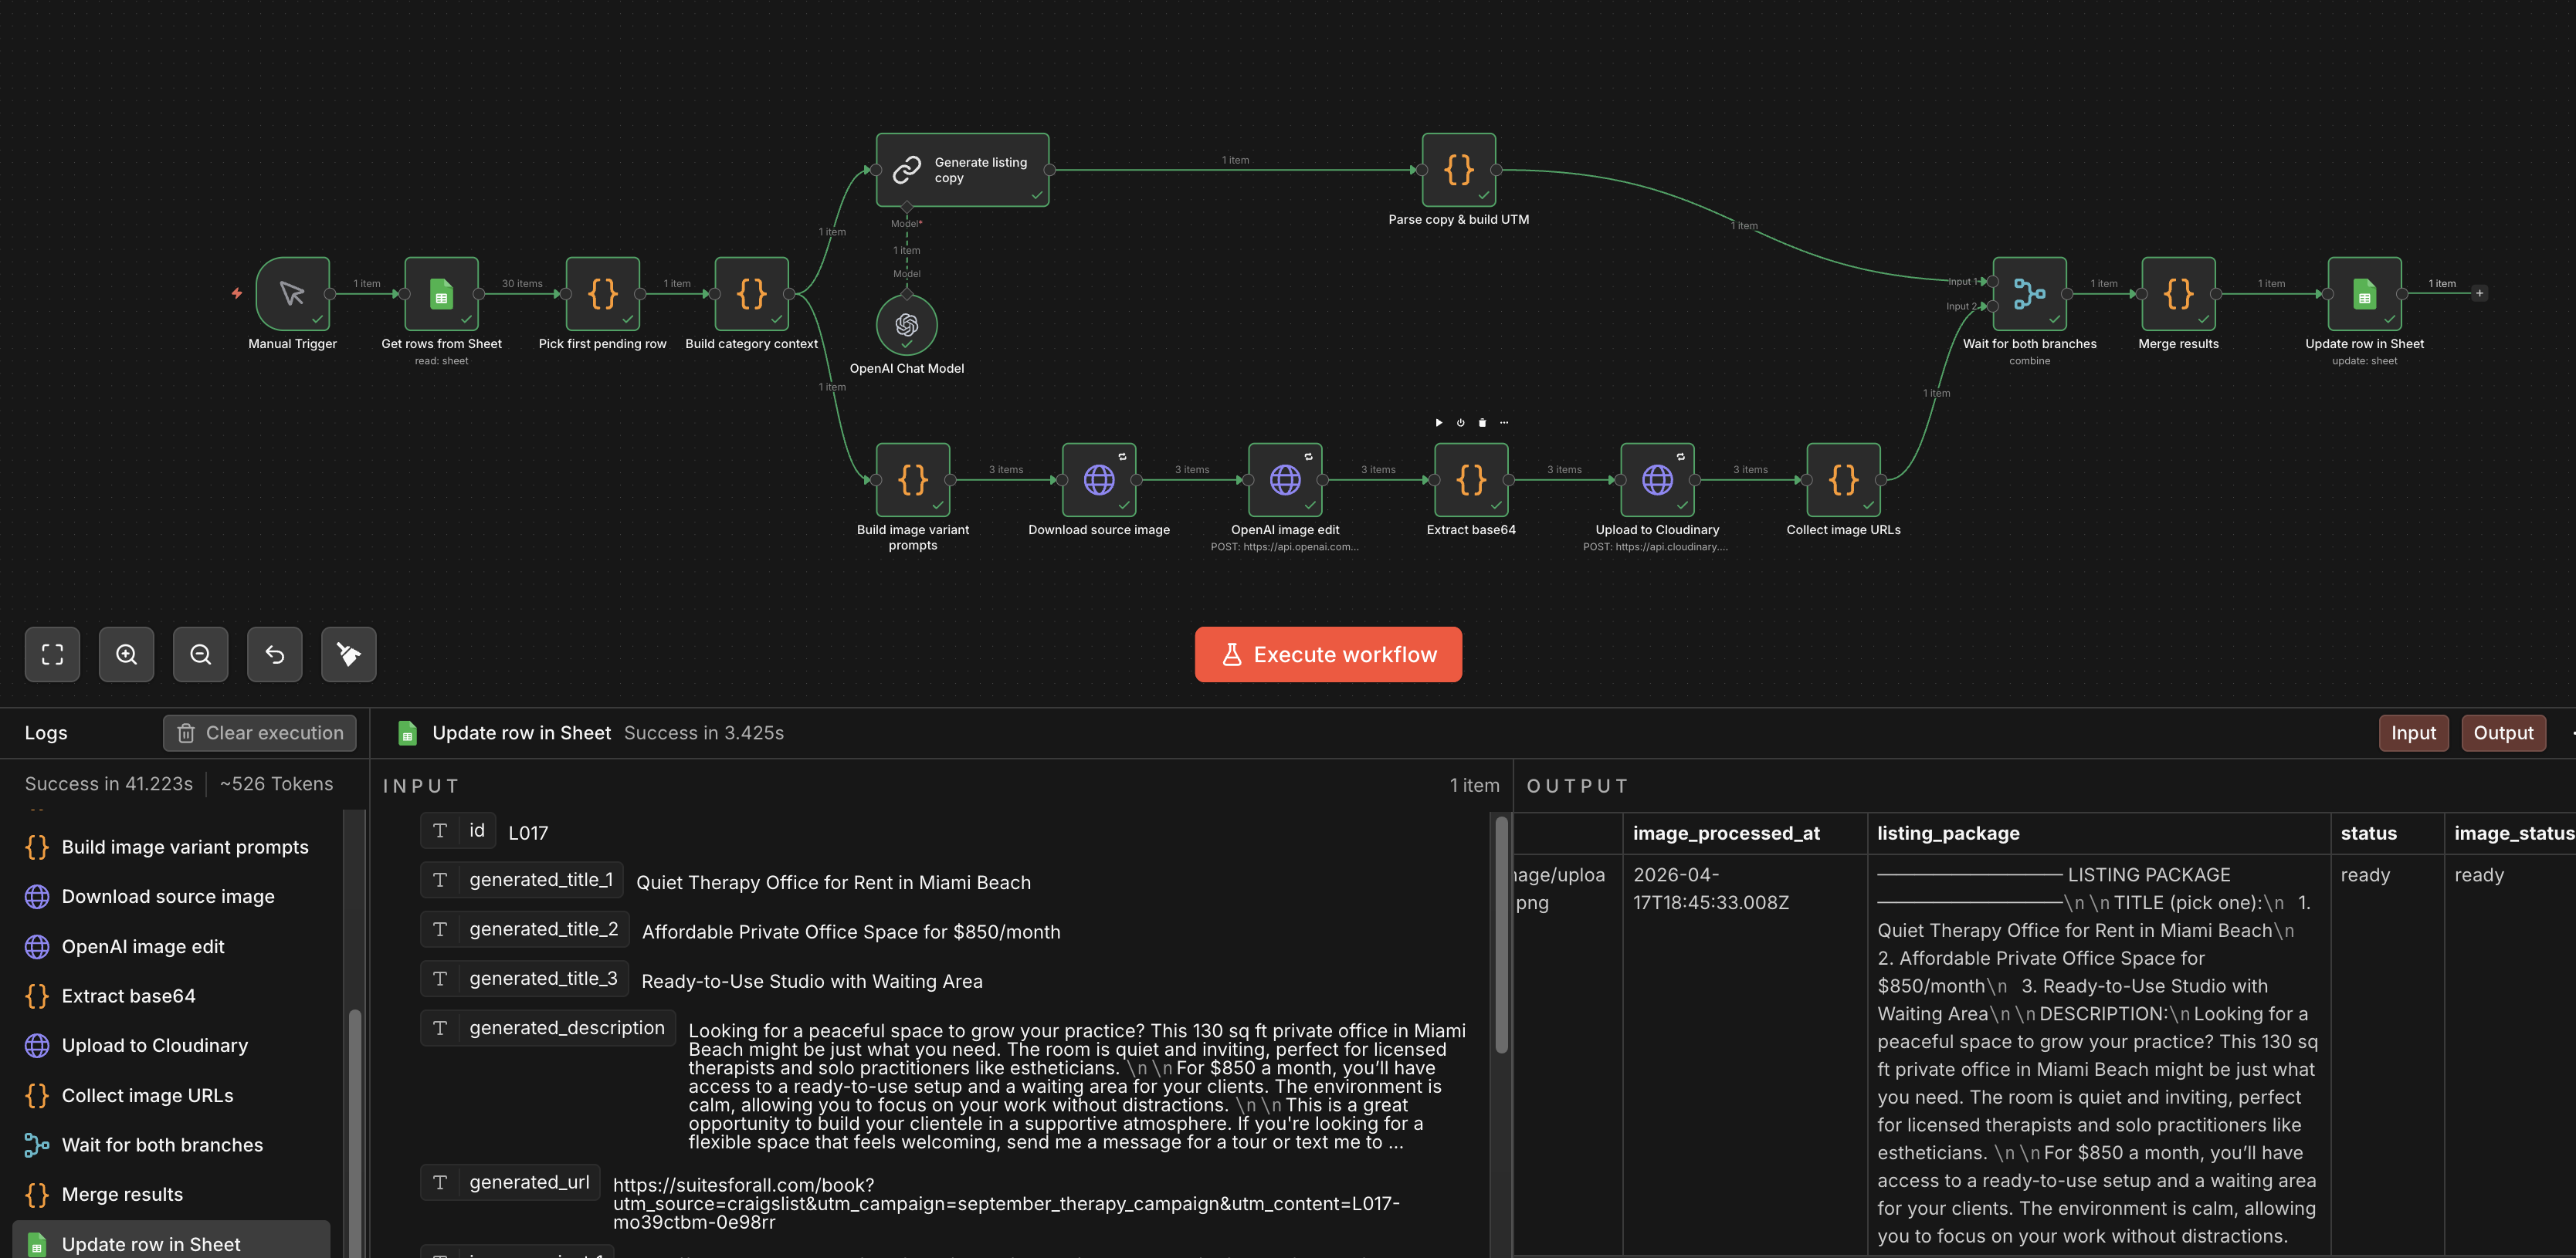Toggle the Output panel view

click(x=2503, y=732)
